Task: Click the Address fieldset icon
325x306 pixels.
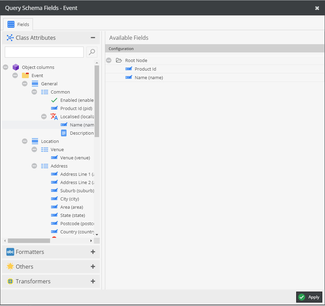Action: coord(45,166)
